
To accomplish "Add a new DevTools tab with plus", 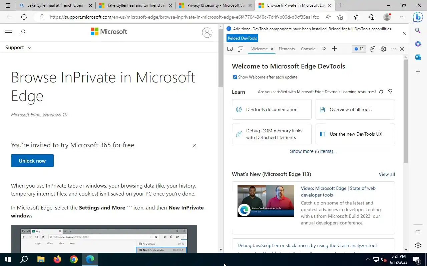I will point(334,49).
